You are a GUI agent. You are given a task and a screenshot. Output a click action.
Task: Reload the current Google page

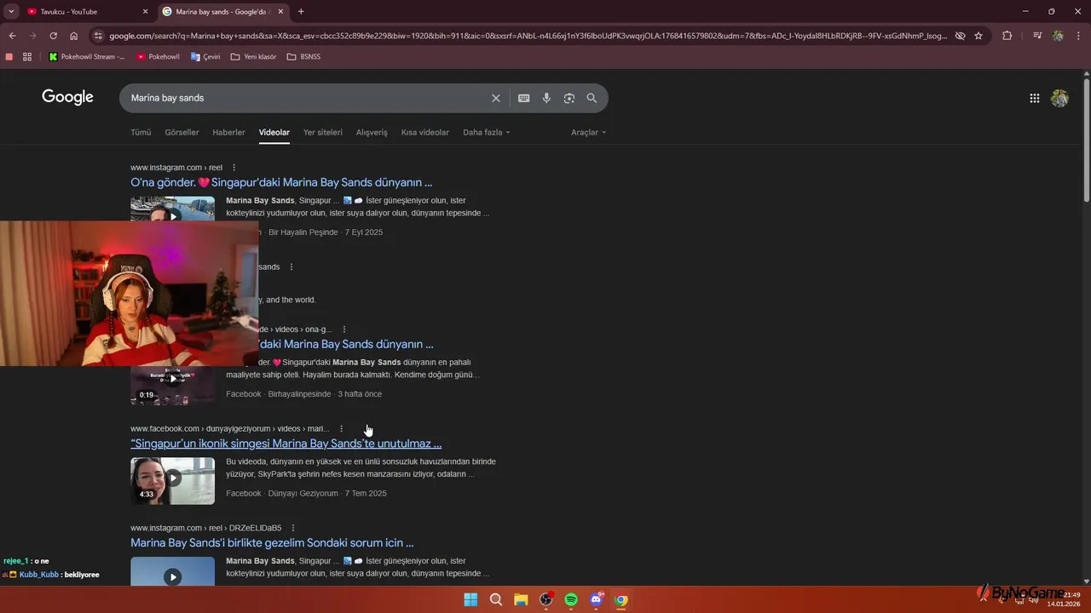coord(53,36)
